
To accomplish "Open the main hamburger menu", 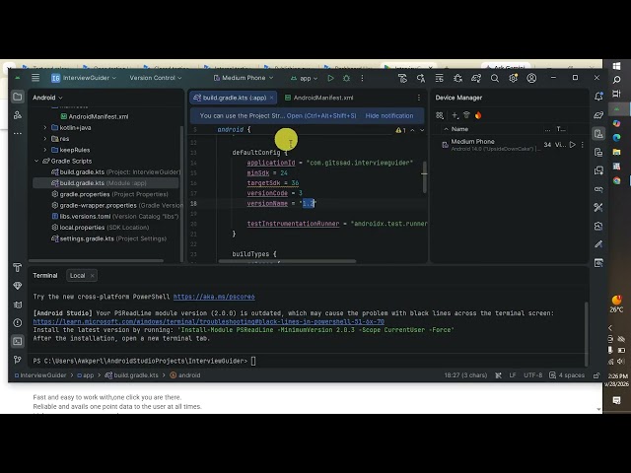I will point(35,78).
